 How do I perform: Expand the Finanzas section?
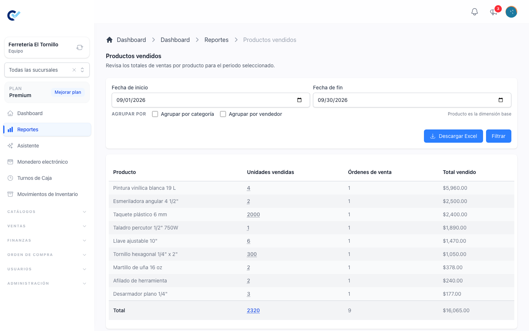coord(47,241)
